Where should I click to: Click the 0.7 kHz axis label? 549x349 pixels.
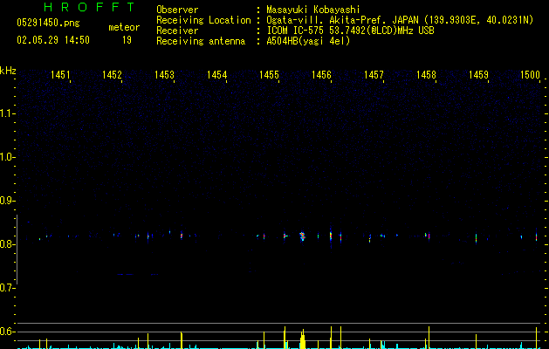pyautogui.click(x=7, y=288)
